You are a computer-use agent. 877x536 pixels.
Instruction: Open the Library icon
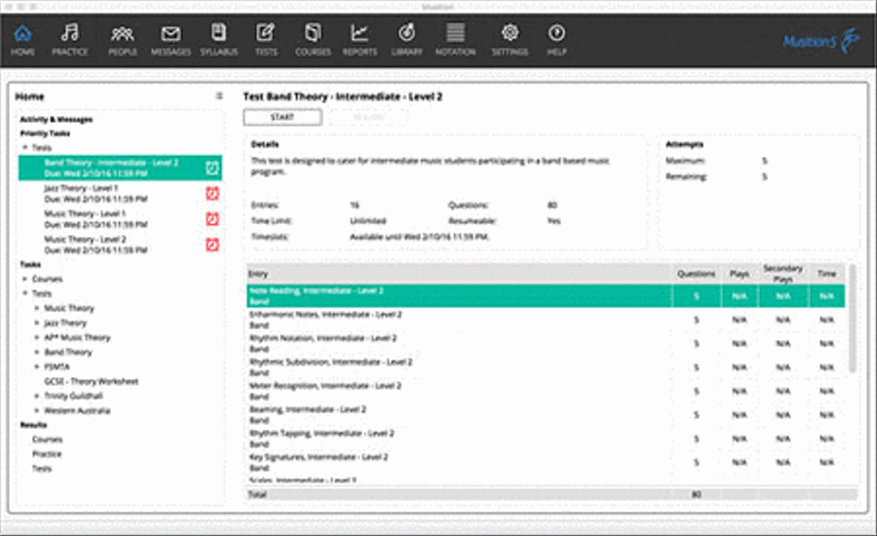[x=406, y=33]
